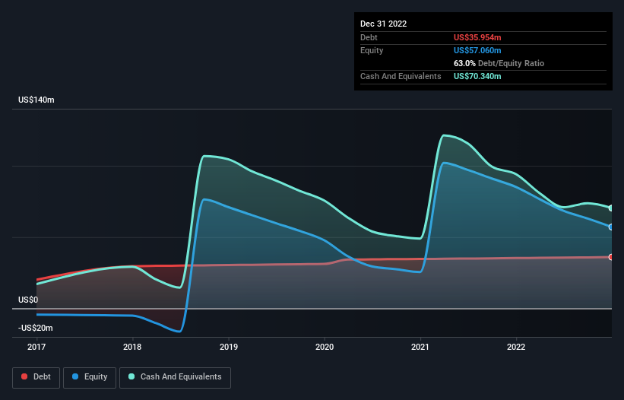Viewport: 624px width, 400px height.
Task: Click the red dot in Debt legend
Action: (x=24, y=376)
